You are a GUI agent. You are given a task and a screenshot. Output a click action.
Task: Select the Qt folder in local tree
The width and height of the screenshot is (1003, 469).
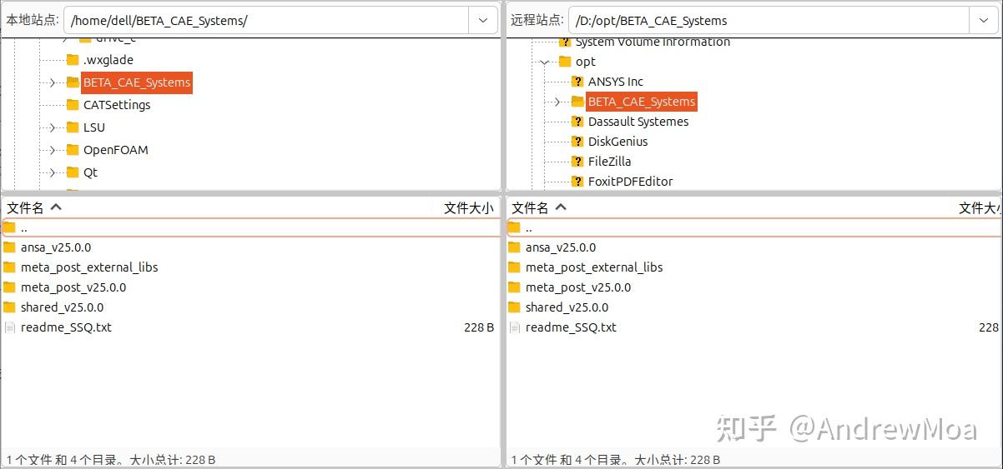(x=90, y=172)
